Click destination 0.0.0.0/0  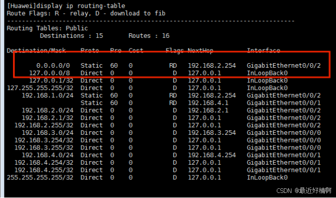53,66
